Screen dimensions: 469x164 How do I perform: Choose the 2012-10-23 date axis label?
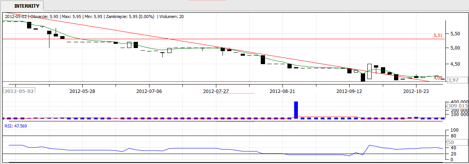416,91
